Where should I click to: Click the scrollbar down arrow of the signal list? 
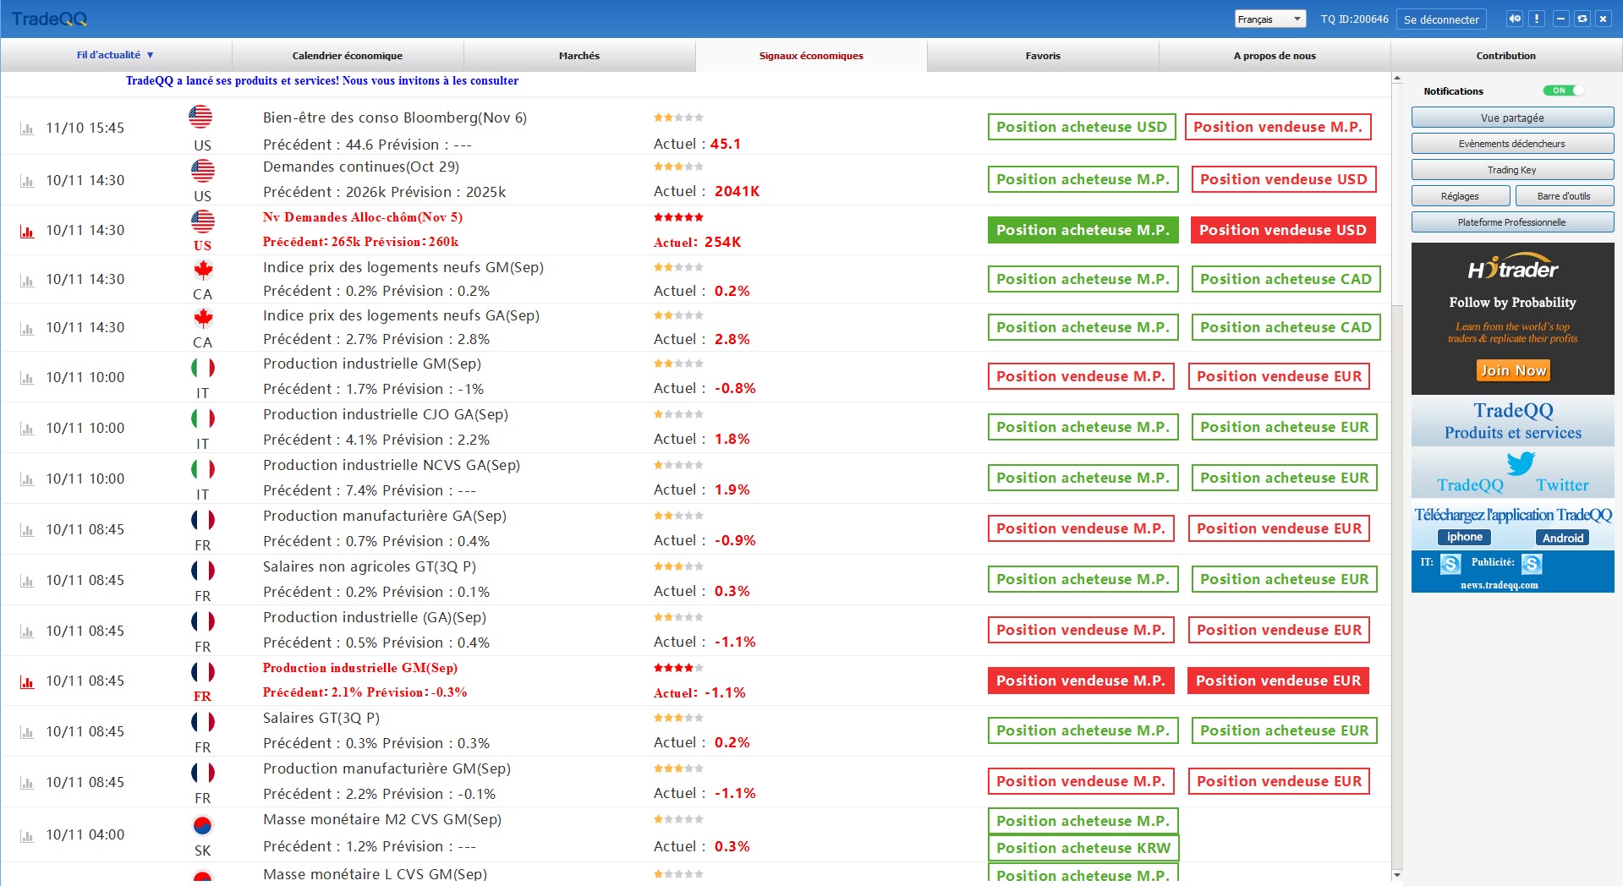1396,875
